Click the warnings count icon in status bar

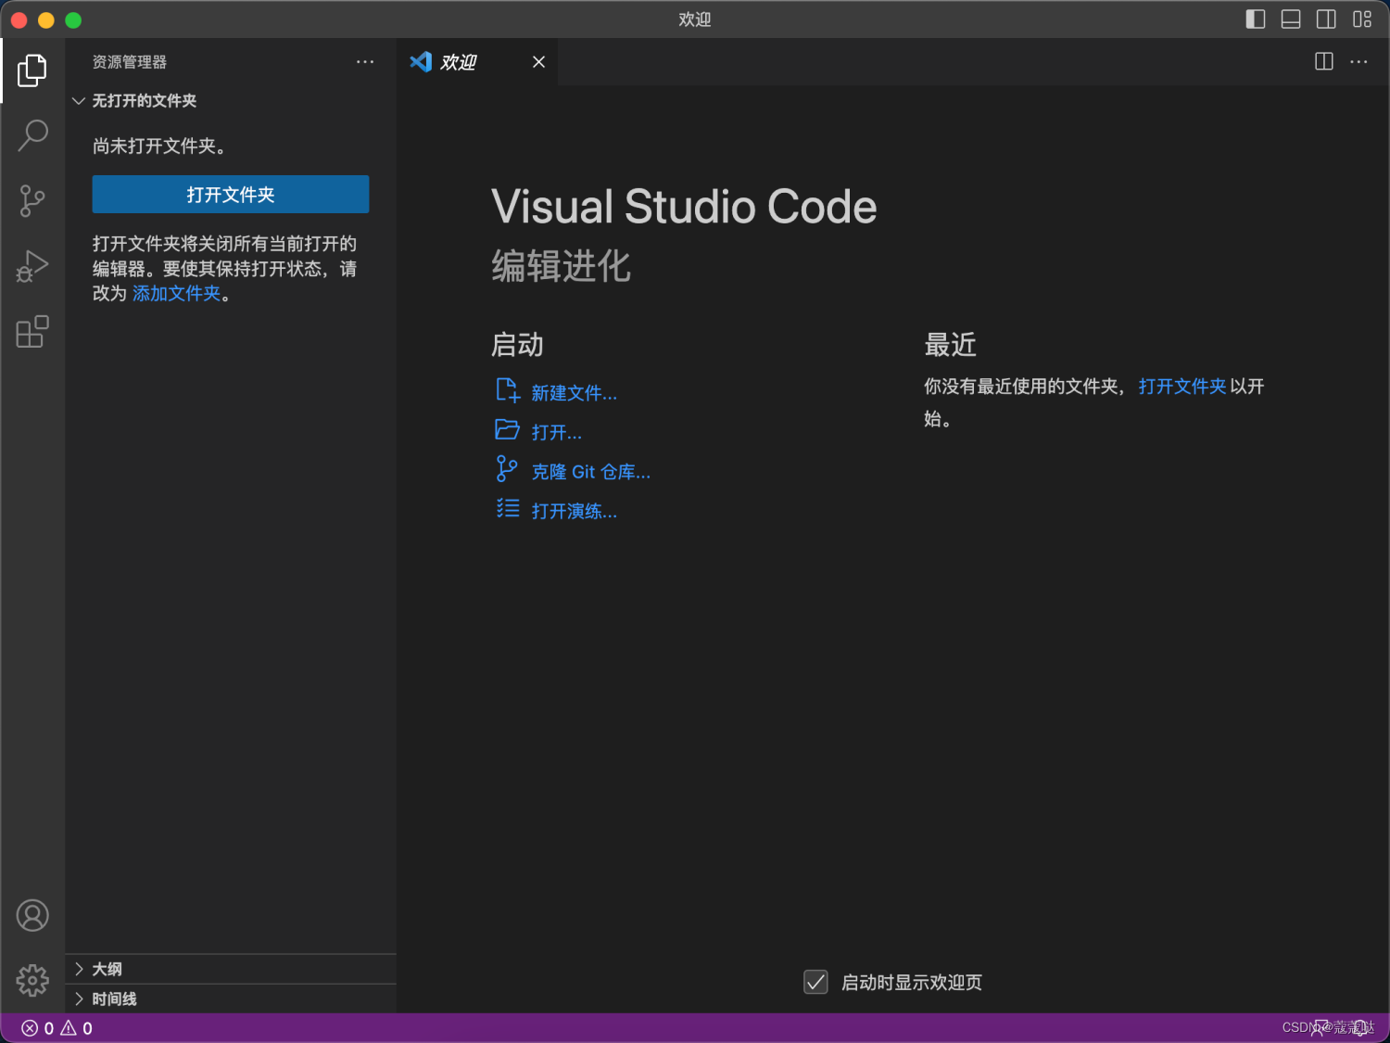click(x=69, y=1028)
